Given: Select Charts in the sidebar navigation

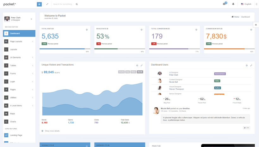Looking at the screenshot, I should pyautogui.click(x=13, y=121).
